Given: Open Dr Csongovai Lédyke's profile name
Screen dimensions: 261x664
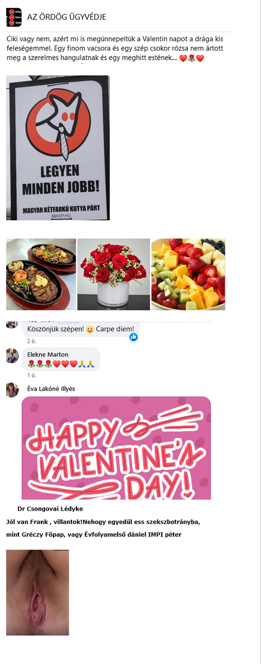Looking at the screenshot, I should pos(50,508).
